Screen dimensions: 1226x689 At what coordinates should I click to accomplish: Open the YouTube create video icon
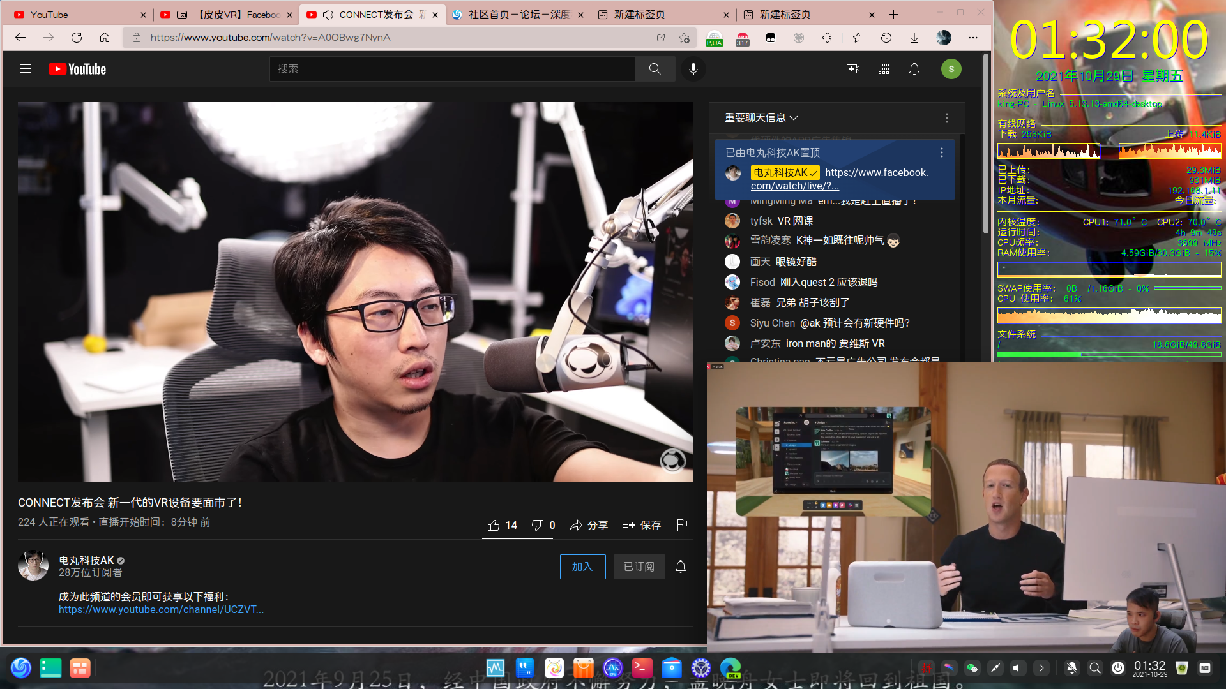tap(853, 69)
